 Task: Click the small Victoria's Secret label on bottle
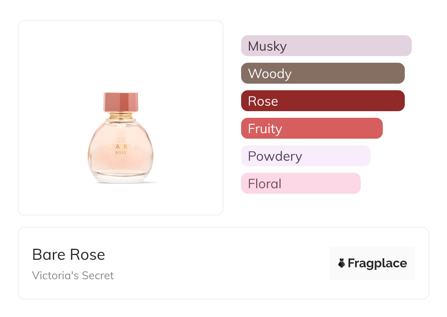(x=120, y=139)
